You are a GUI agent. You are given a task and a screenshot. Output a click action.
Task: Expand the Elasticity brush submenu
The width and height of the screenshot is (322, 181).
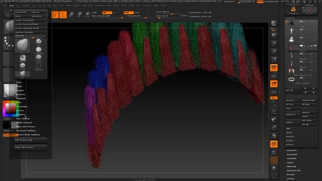click(x=21, y=95)
